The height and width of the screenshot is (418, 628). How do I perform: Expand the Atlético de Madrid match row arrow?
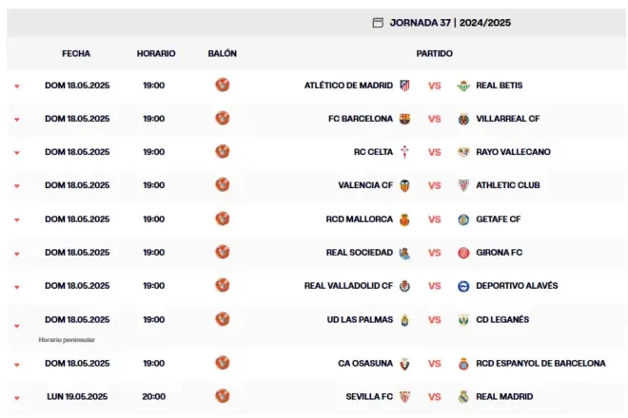click(17, 86)
